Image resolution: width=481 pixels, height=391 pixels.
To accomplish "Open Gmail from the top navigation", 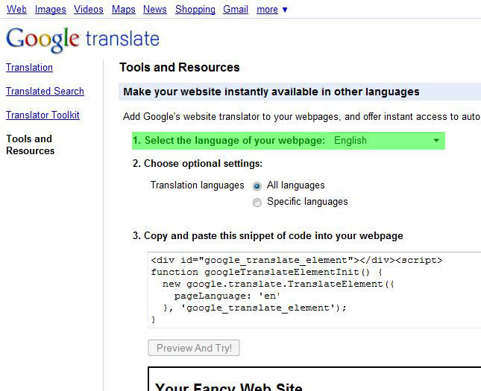I will pos(236,10).
